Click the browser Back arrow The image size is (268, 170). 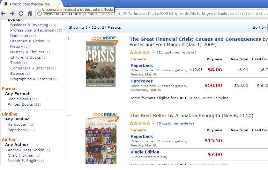[3, 13]
